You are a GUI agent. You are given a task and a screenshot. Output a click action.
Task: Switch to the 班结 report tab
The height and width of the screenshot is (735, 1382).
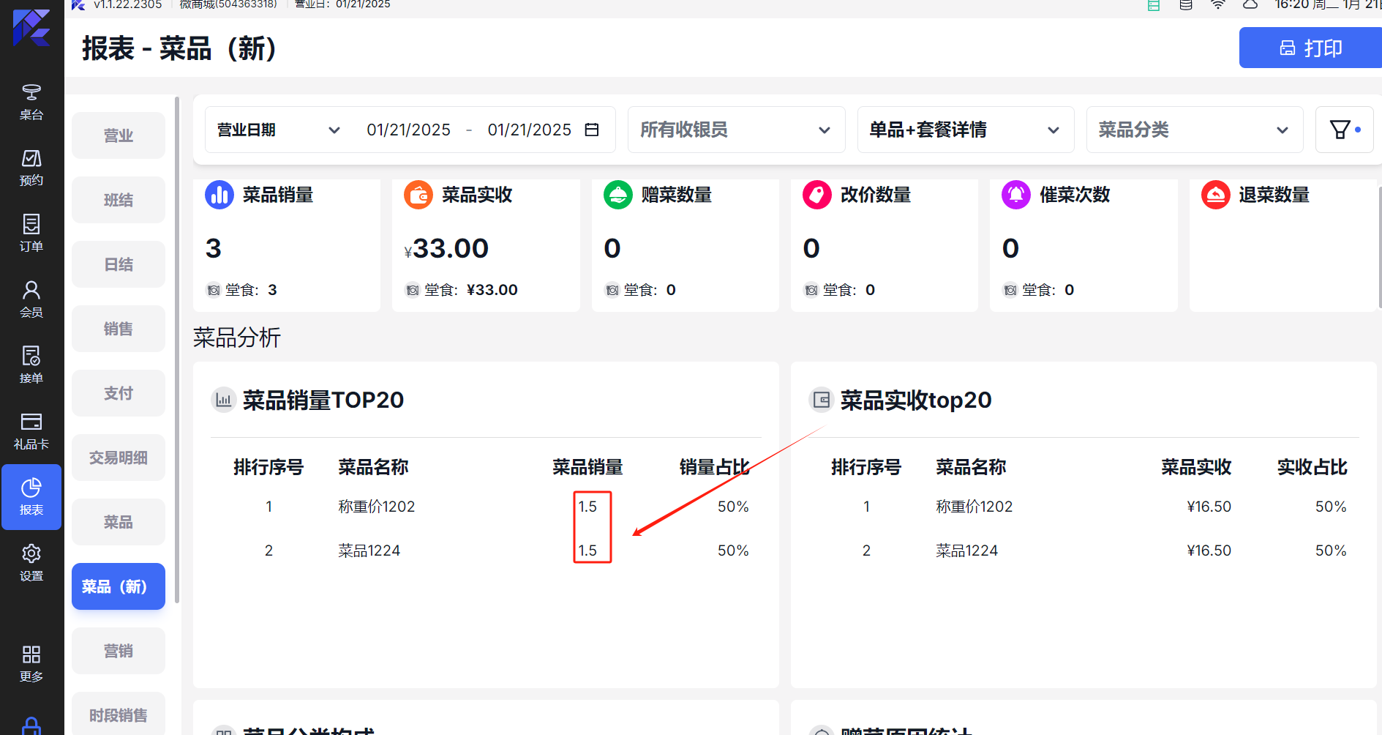[119, 200]
